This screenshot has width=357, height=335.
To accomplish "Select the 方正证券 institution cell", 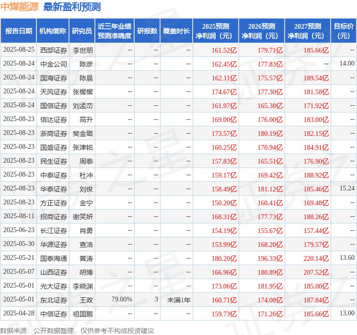I will (x=54, y=203).
